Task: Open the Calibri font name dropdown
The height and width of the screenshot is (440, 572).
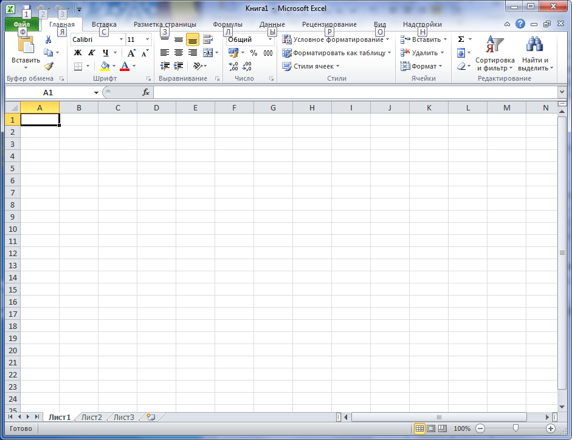Action: pyautogui.click(x=121, y=39)
